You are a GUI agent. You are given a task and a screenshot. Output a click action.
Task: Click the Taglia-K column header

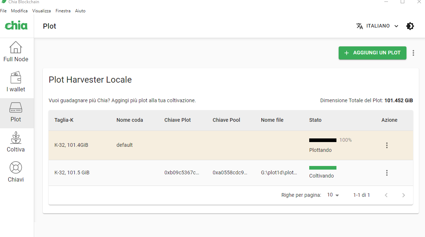coord(64,120)
